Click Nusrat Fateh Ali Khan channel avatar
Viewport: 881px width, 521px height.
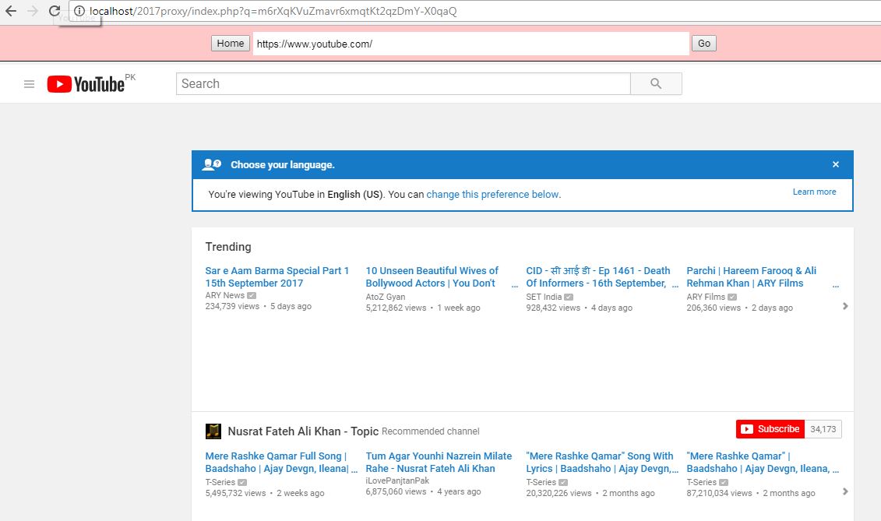[x=213, y=431]
